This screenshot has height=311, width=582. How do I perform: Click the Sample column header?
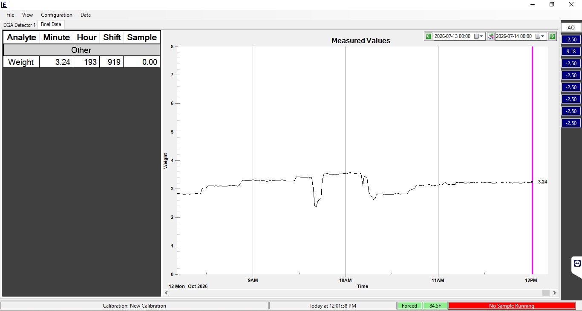click(142, 37)
